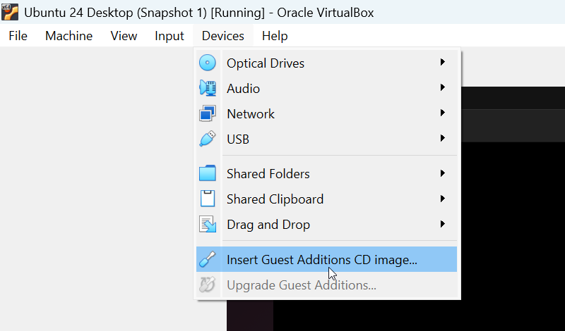Open the File menu
565x331 pixels.
[x=18, y=36]
